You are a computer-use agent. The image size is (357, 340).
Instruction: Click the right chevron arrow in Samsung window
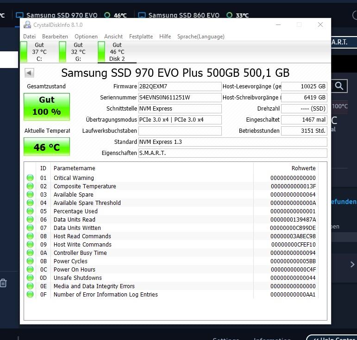pyautogui.click(x=352, y=264)
